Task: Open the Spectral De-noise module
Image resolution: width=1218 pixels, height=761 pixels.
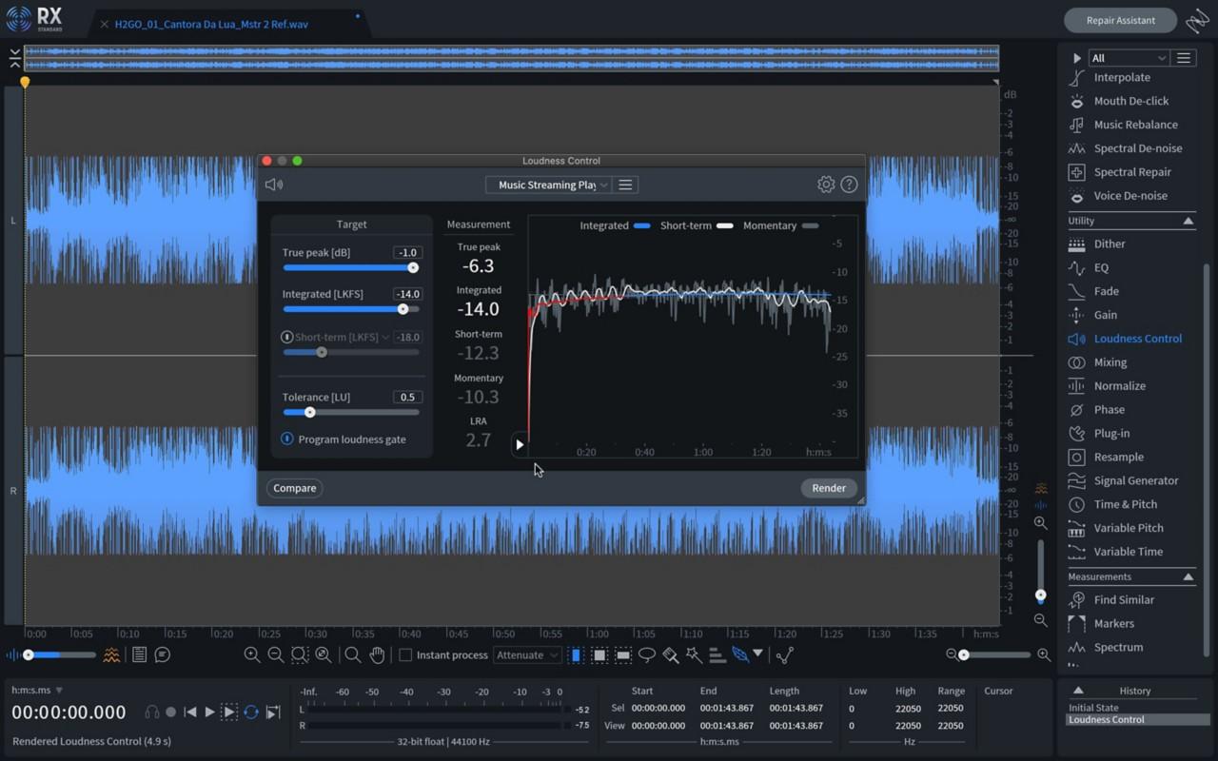Action: coord(1139,148)
